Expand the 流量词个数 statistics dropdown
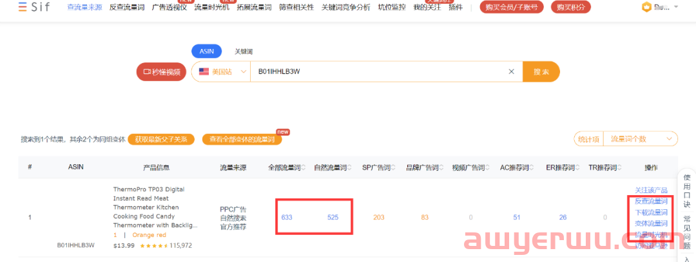This screenshot has height=262, width=696. pyautogui.click(x=641, y=139)
